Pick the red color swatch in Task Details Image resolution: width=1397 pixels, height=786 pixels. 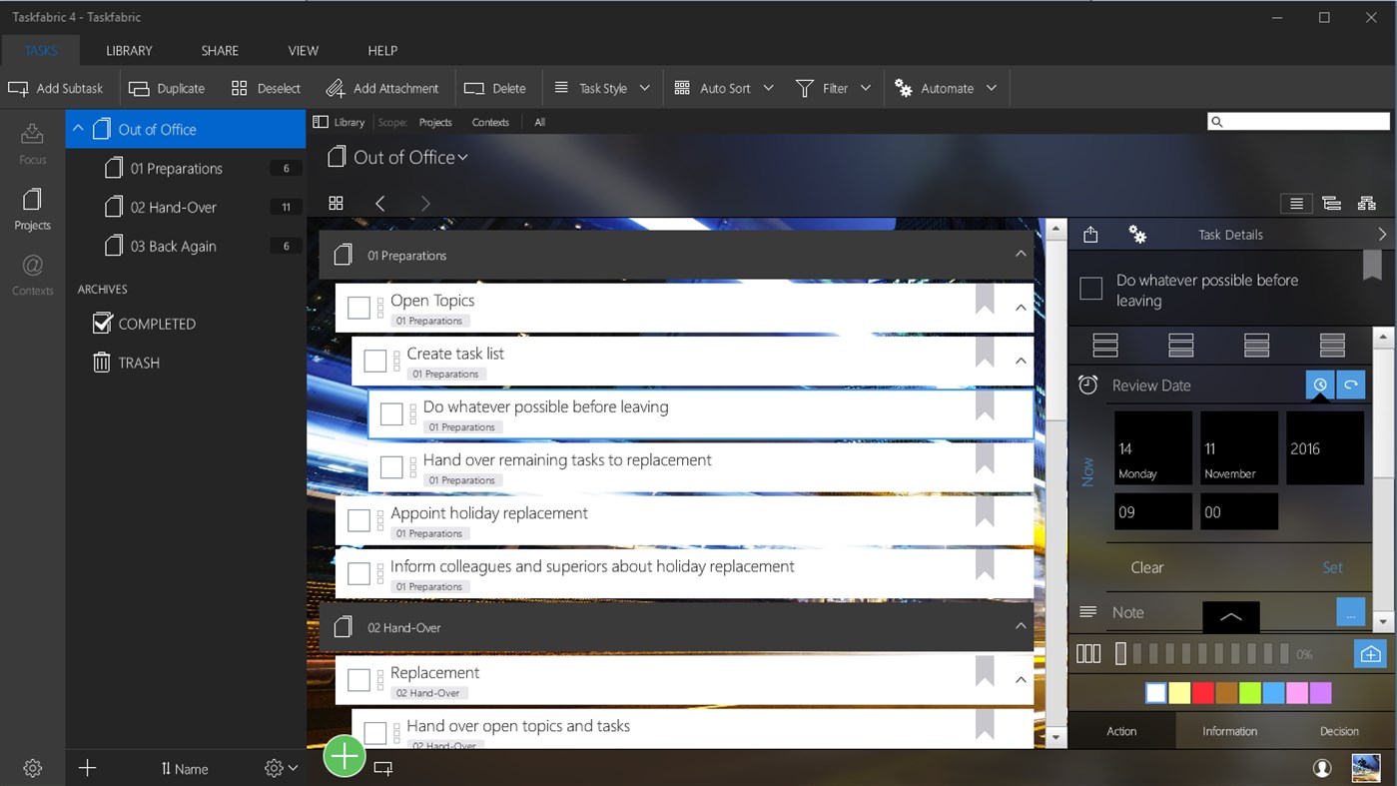tap(1205, 692)
